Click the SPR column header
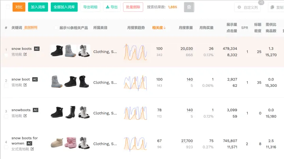 click(245, 28)
